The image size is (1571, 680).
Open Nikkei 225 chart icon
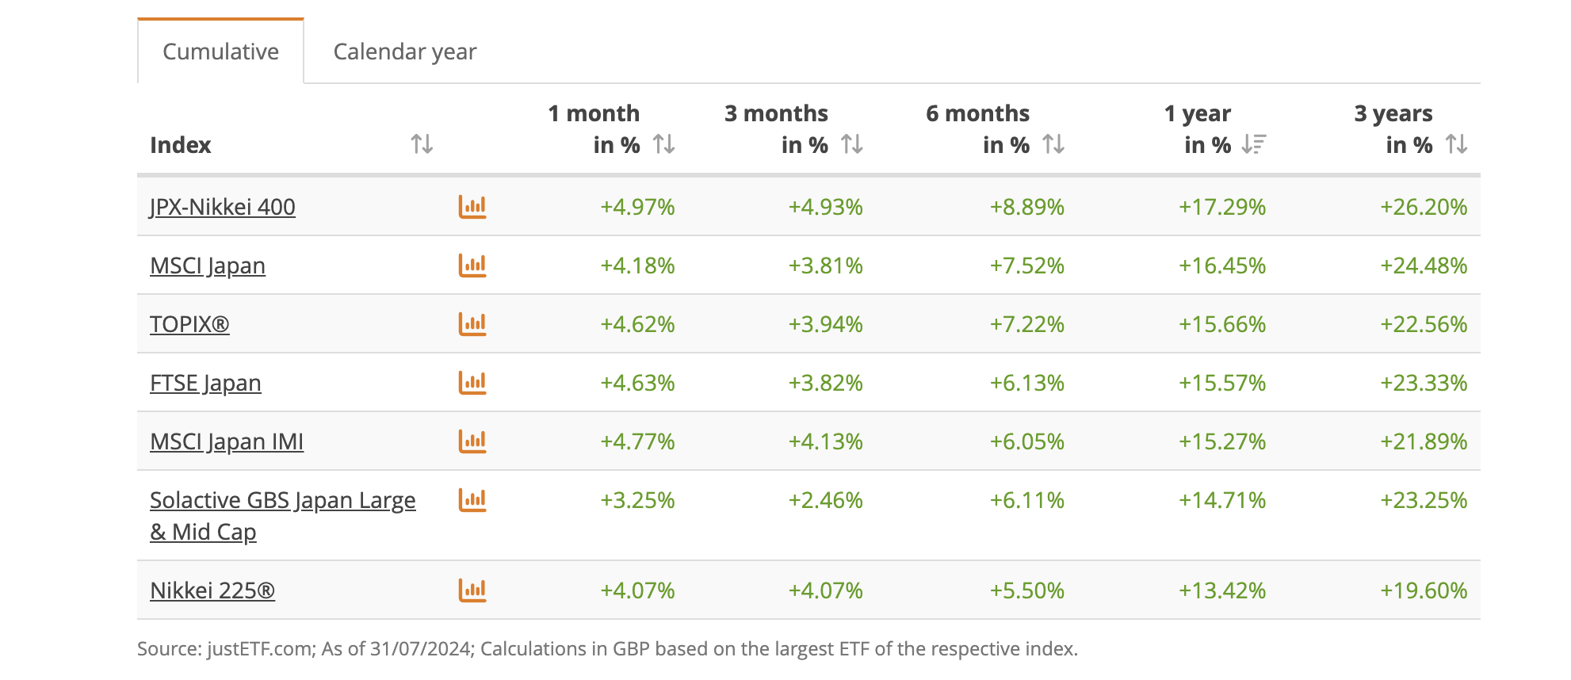(x=472, y=590)
